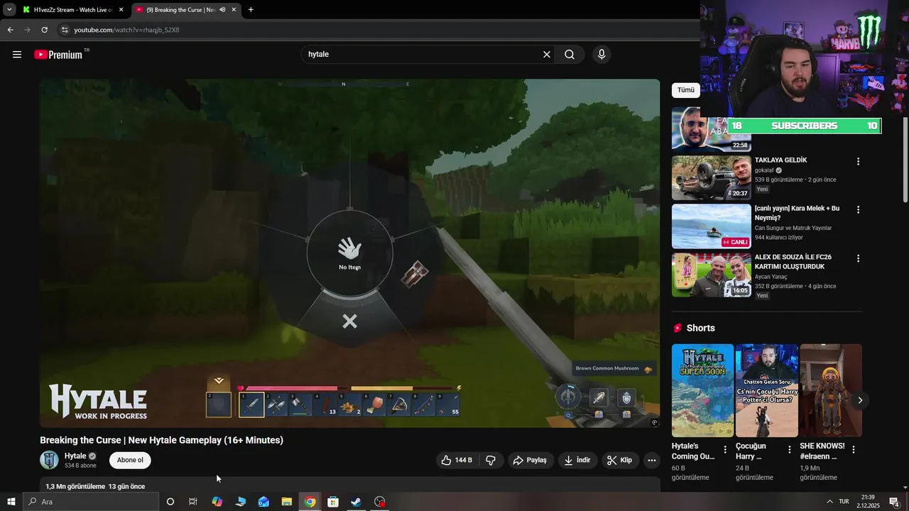Dislike the Hytale video
The image size is (909, 511).
(x=491, y=460)
